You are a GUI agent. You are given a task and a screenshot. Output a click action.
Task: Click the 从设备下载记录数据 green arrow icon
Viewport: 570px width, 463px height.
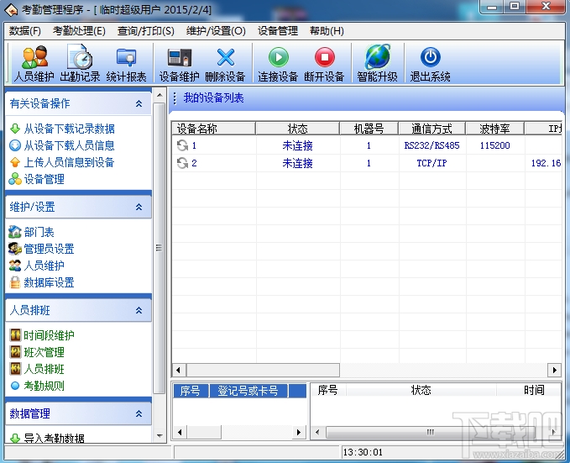coord(15,129)
